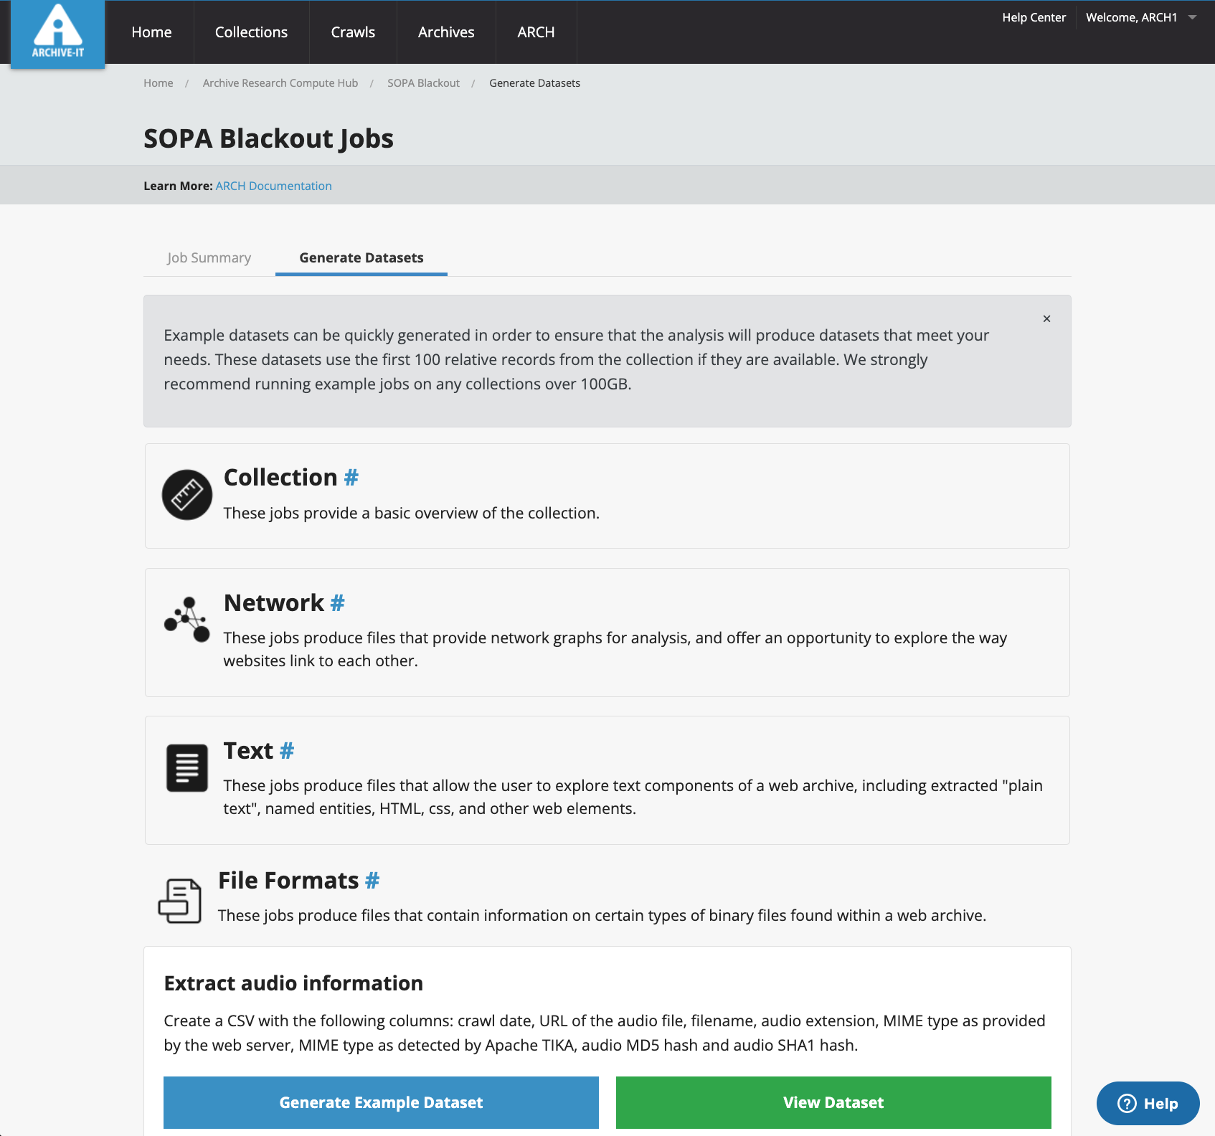Click the hash anchor beside File Formats
1215x1136 pixels.
pyautogui.click(x=372, y=881)
